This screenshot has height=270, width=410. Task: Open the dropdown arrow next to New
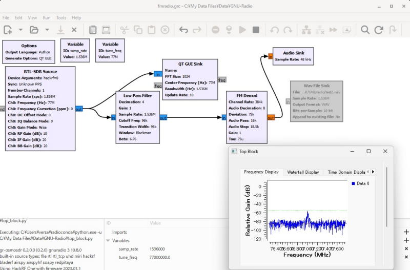[20, 30]
